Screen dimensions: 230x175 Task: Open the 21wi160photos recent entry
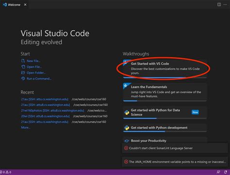(52, 110)
